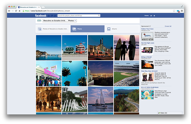
Task: Click Home in the Facebook header
Action: [x=147, y=16]
